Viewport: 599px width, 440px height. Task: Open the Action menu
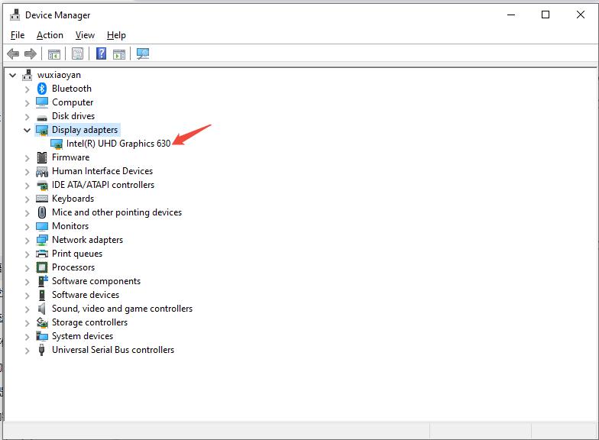[x=50, y=35]
